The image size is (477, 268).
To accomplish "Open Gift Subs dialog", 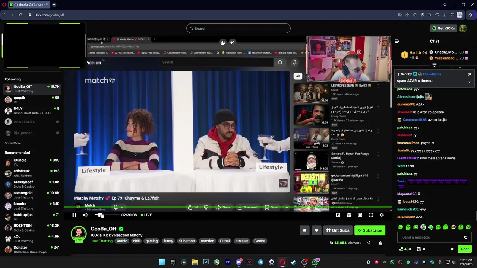I will (338, 230).
